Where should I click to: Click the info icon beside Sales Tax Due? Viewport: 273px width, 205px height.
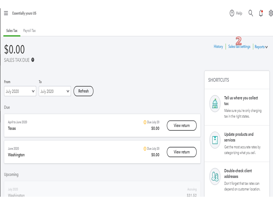[33, 60]
